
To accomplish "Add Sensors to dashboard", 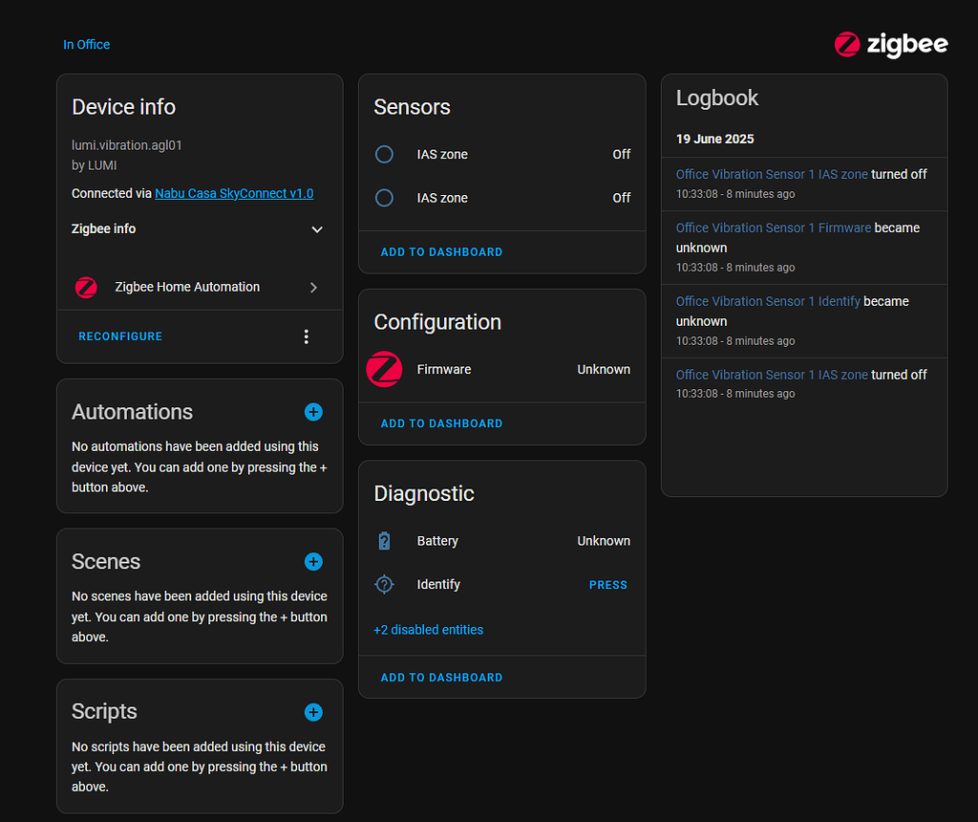I will (441, 252).
